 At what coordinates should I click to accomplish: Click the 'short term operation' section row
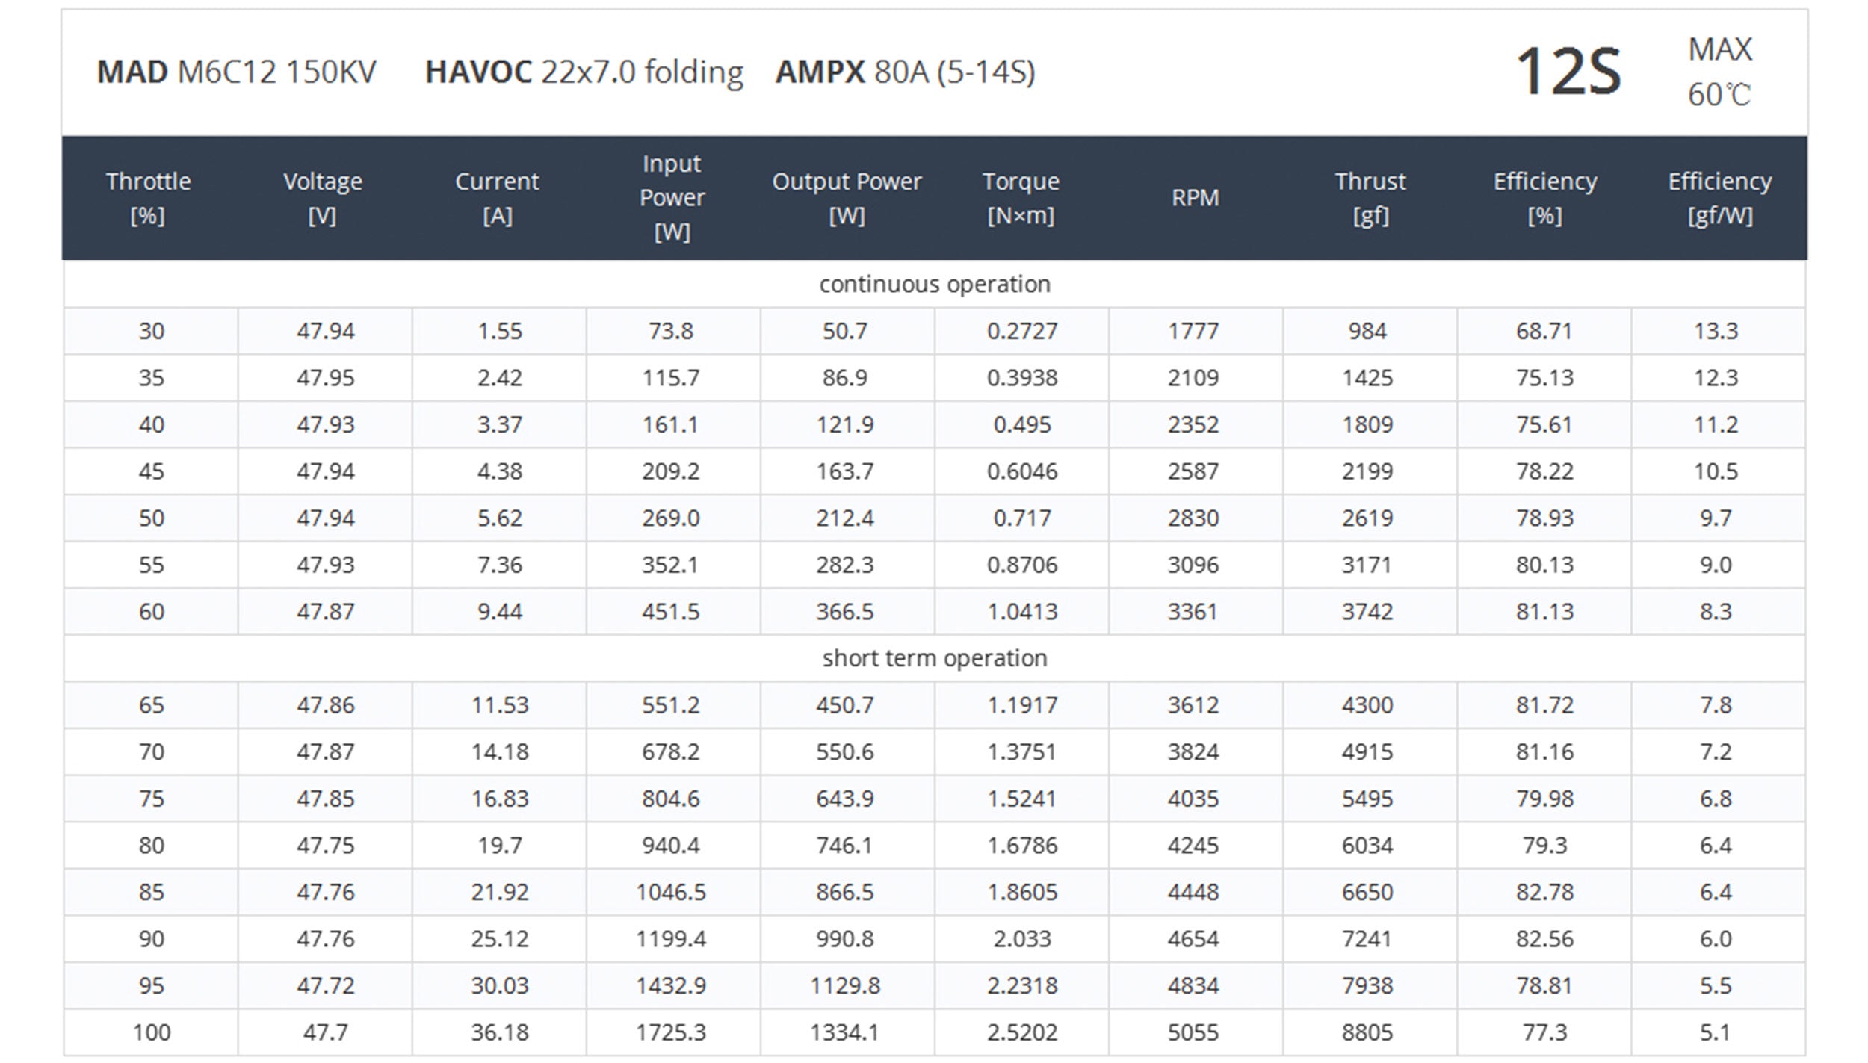[934, 658]
